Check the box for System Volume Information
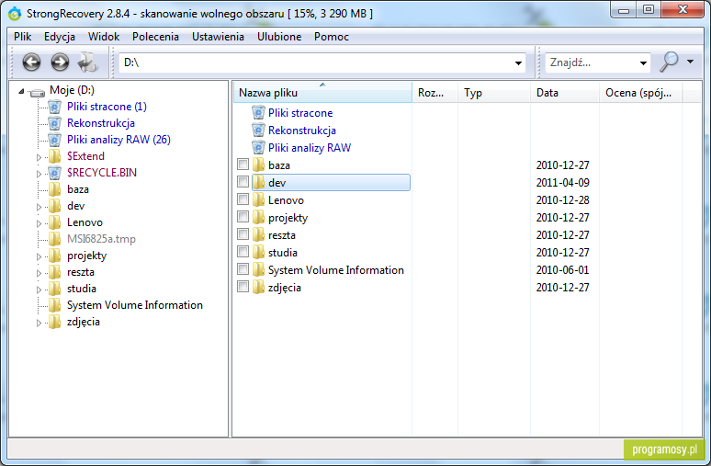 (243, 269)
